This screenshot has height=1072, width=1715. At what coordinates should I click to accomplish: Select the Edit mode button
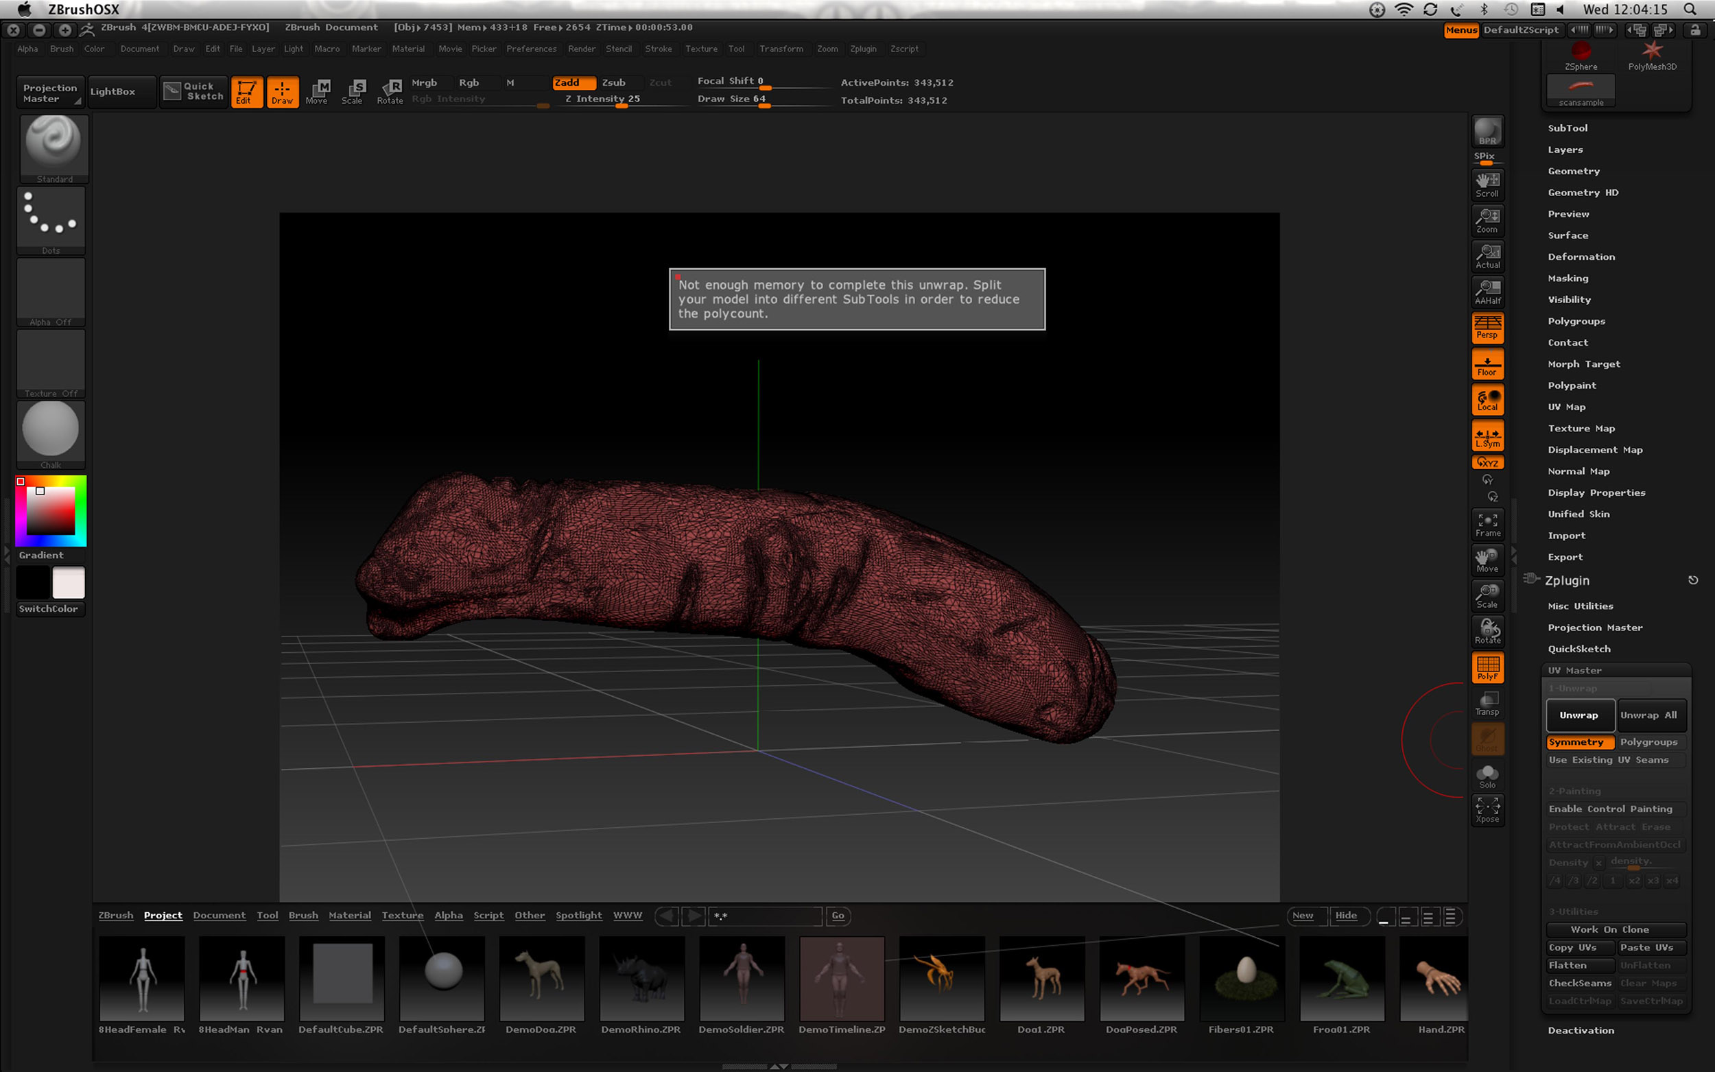246,91
